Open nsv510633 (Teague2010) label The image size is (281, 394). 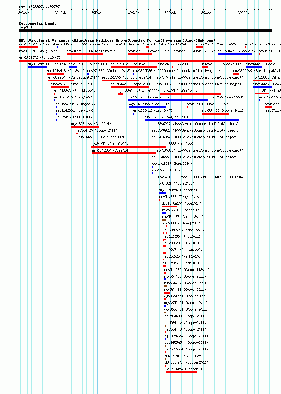(180, 197)
